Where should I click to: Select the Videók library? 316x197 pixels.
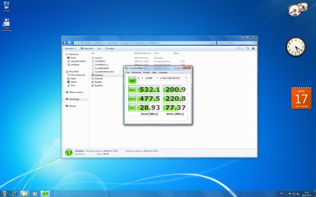click(74, 82)
